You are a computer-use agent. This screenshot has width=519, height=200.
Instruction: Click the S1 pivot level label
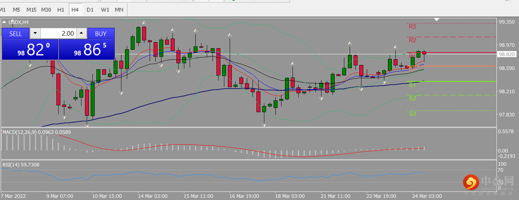click(x=413, y=85)
